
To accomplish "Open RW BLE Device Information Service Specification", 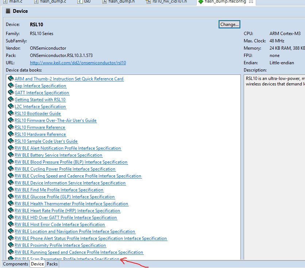I will (70, 183).
